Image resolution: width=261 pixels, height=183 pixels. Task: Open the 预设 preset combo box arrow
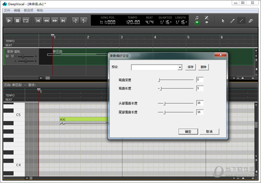(x=180, y=67)
